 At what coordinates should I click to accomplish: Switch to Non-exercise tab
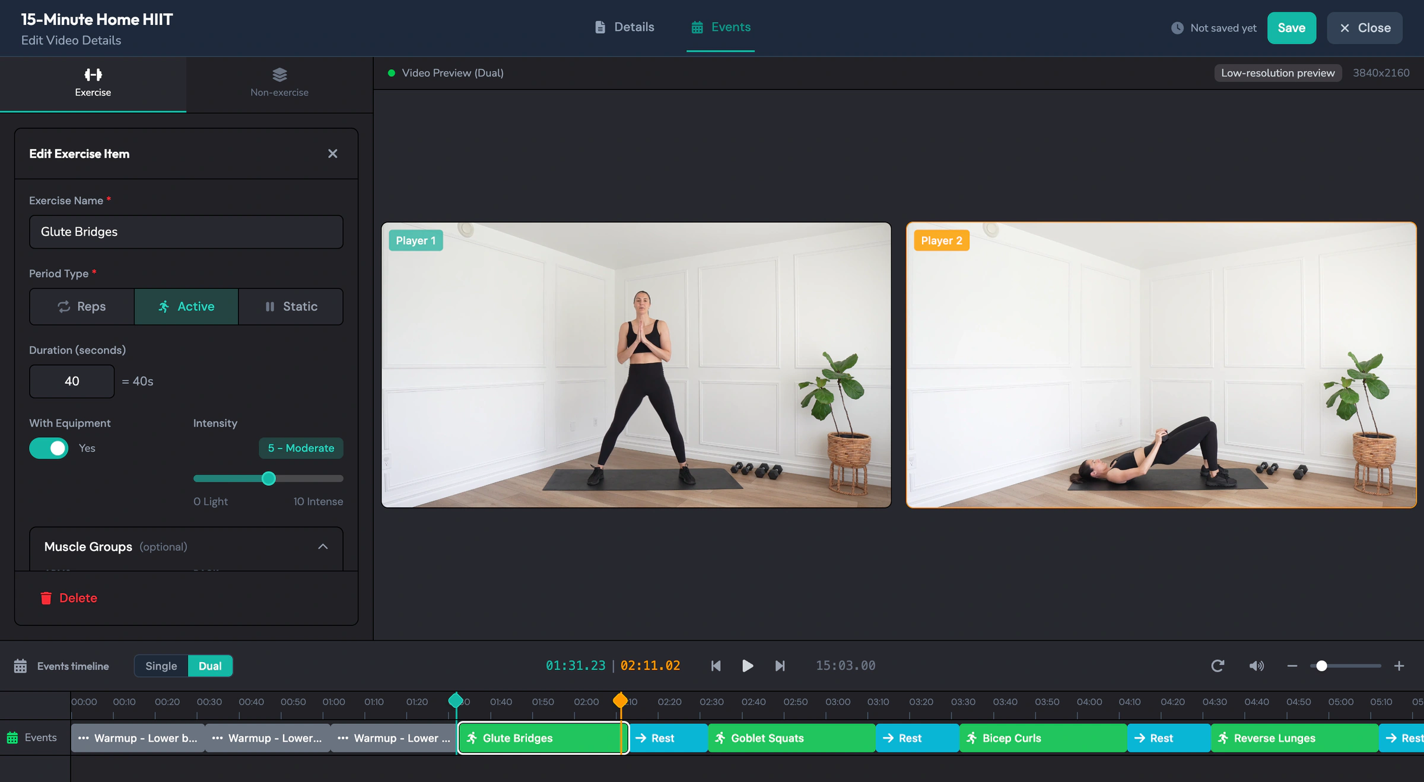(x=279, y=84)
